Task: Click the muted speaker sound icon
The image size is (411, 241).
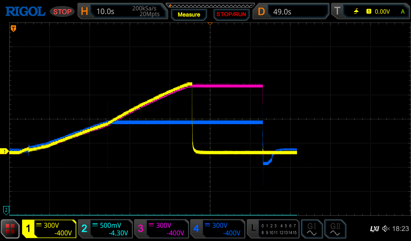Action: pos(386,229)
